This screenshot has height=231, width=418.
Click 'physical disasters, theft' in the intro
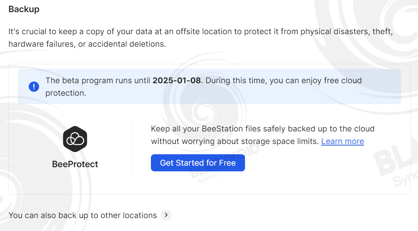tap(347, 32)
